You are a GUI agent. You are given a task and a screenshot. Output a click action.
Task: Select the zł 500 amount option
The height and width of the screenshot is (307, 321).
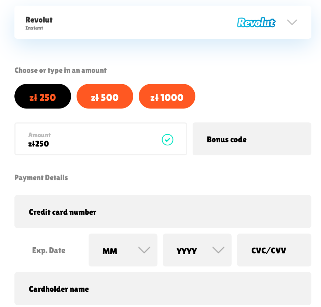point(105,96)
